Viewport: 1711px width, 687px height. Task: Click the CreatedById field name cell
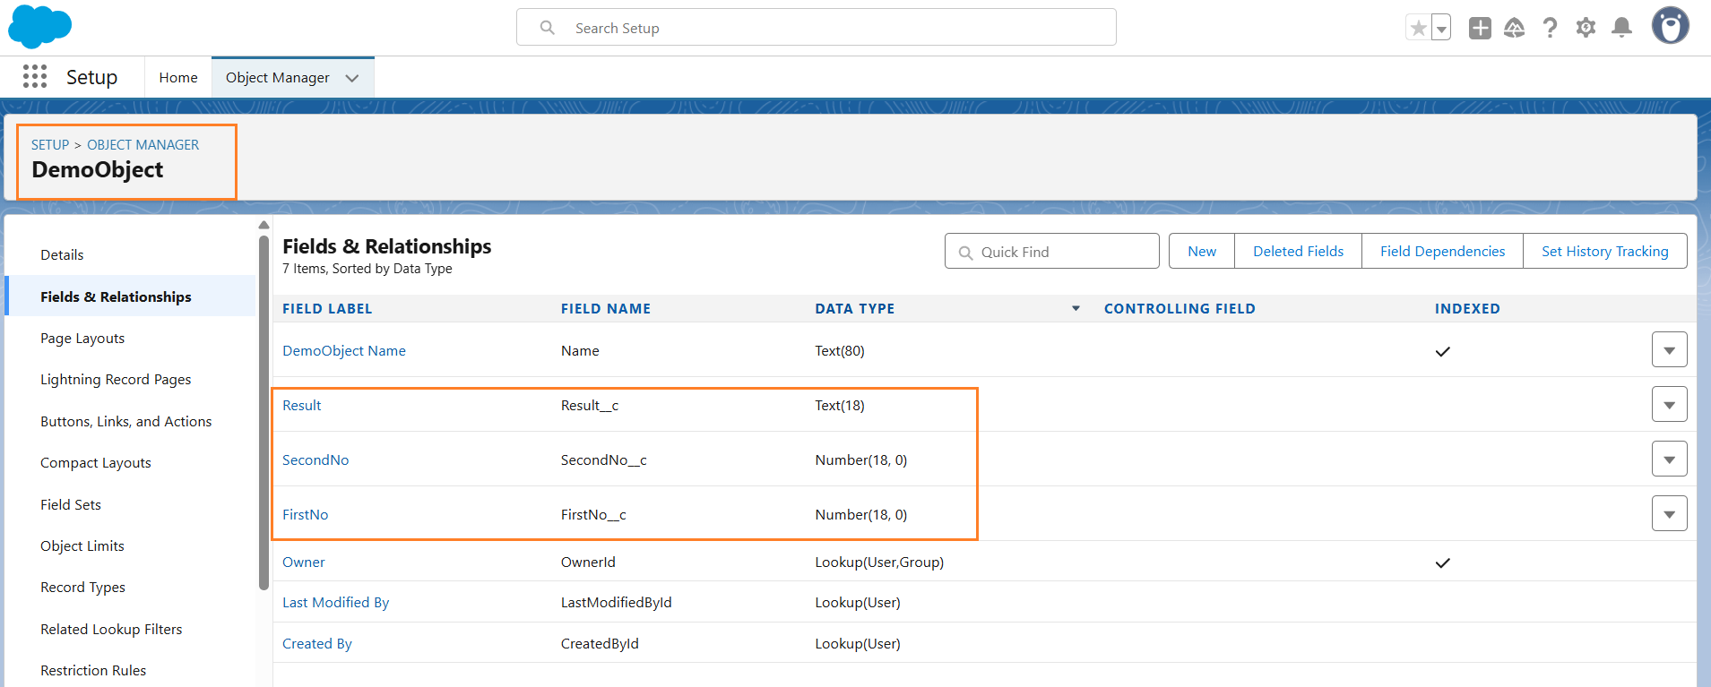600,644
